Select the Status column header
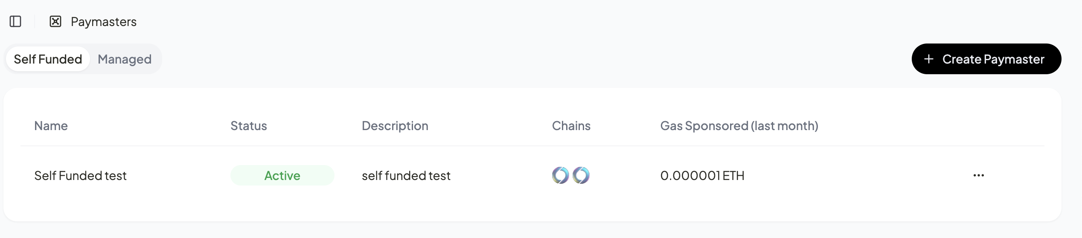 (249, 126)
